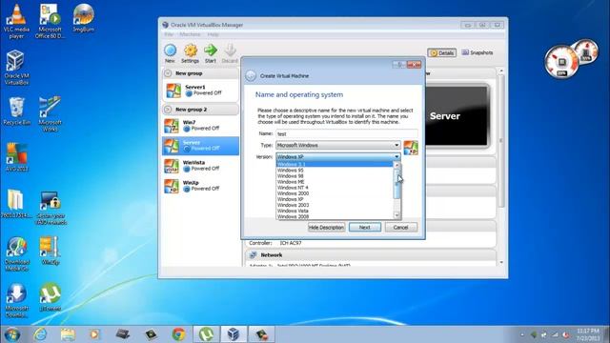Click the Server preview thumbnail
The image size is (610, 343).
pos(456,116)
